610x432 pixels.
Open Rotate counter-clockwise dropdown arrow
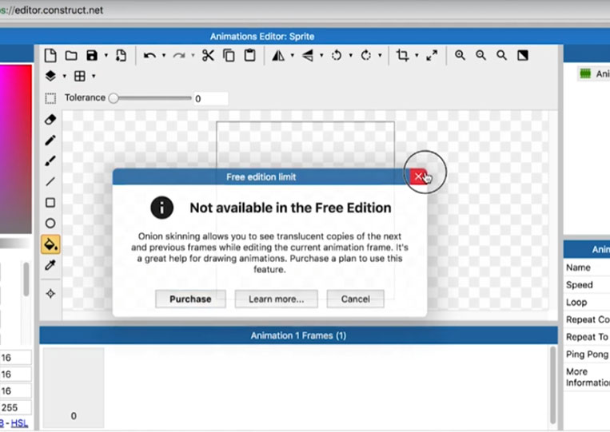point(350,56)
